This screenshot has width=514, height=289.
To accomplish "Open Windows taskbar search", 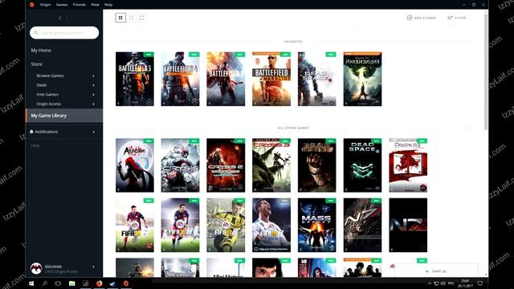I will pos(45,283).
